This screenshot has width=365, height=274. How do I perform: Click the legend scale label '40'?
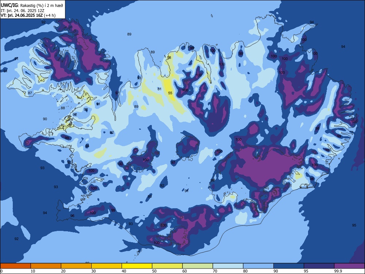[x=124, y=271]
